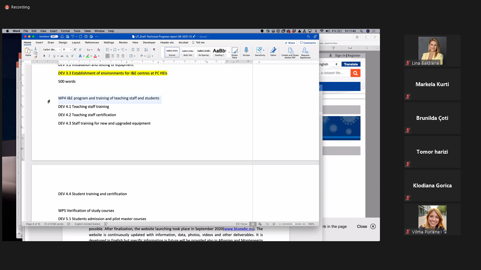
Task: Switch to Print Layout view in status bar
Action: [252, 224]
